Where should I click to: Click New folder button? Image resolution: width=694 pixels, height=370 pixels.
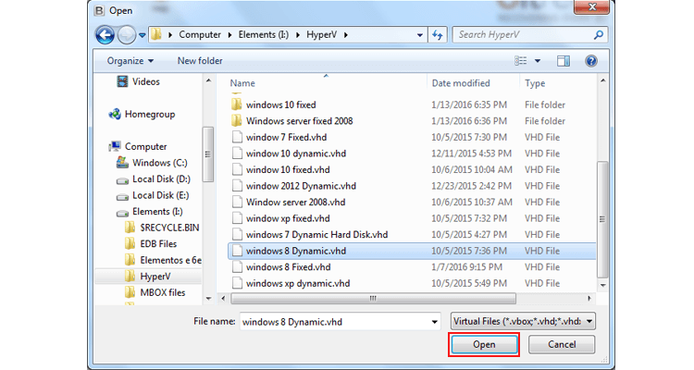click(200, 61)
